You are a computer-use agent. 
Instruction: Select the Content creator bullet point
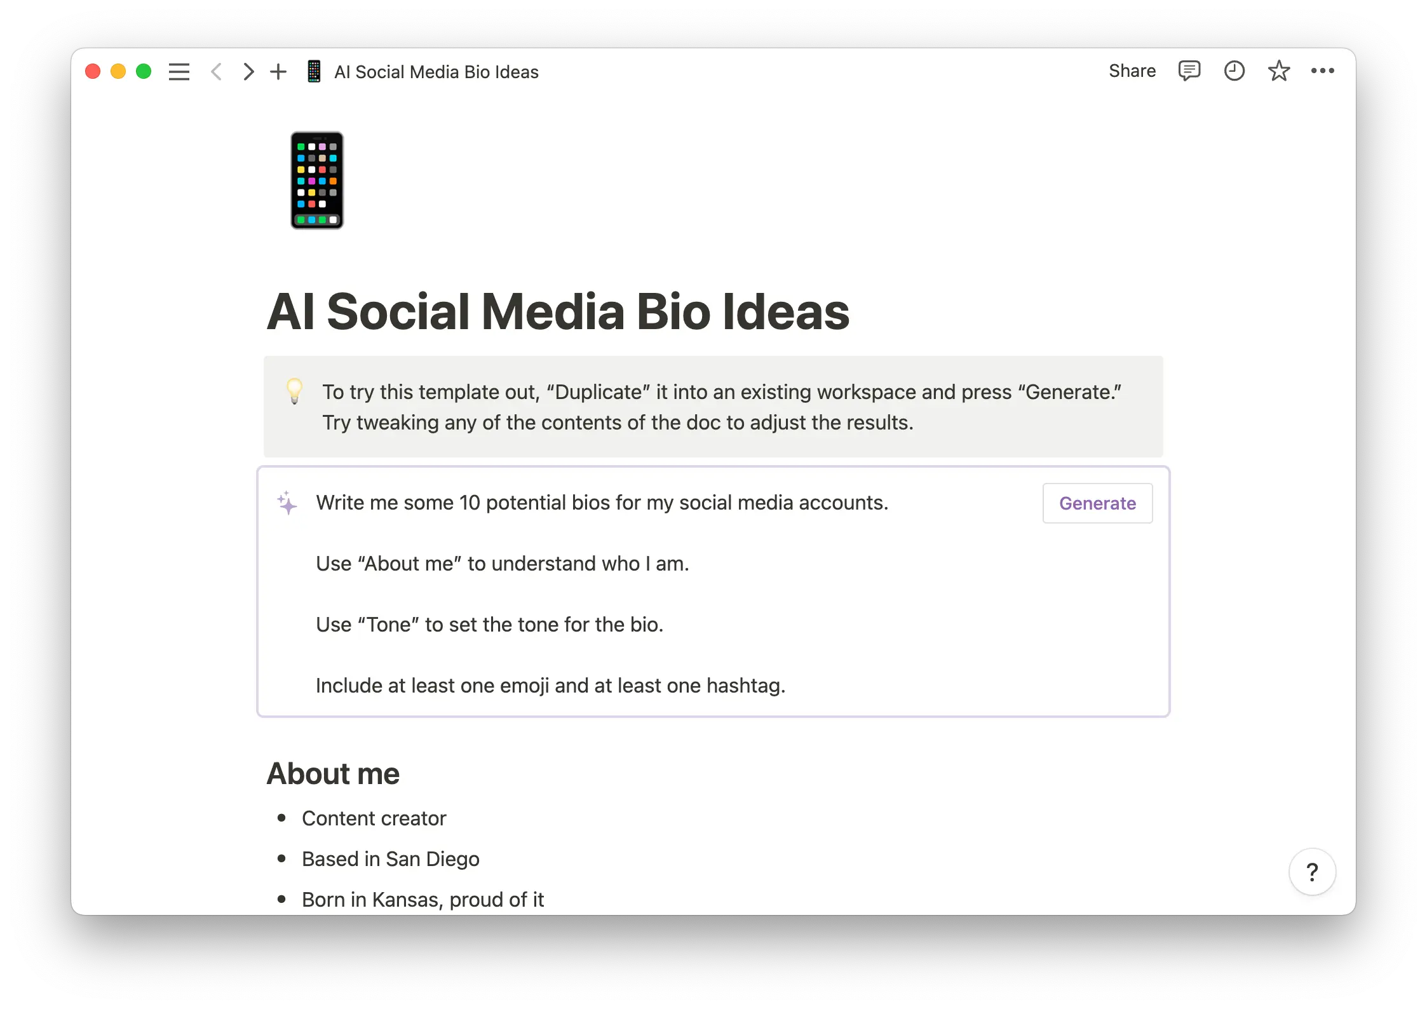click(x=374, y=818)
